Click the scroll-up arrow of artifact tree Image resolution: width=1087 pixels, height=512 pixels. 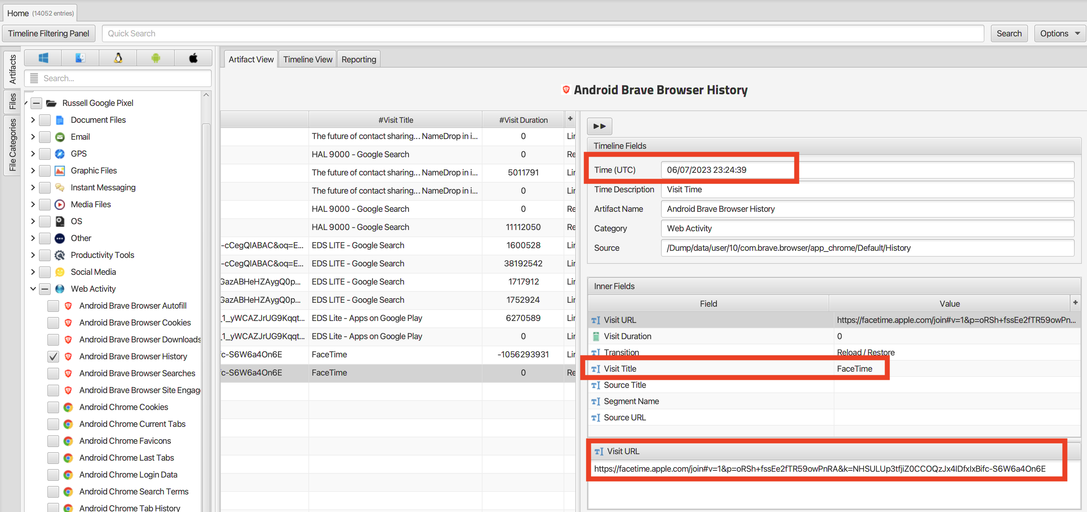206,96
